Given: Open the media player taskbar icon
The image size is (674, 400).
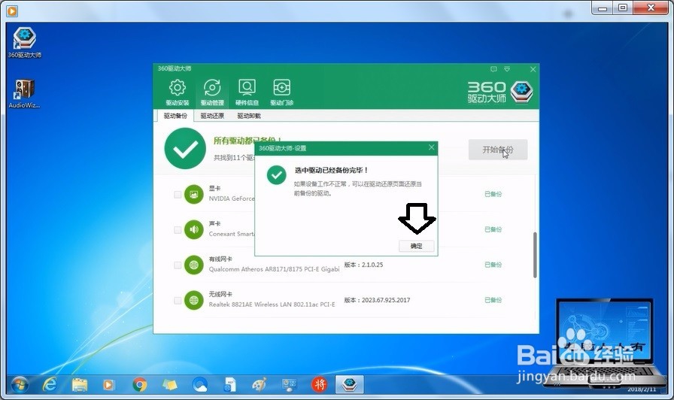Looking at the screenshot, I should 108,384.
